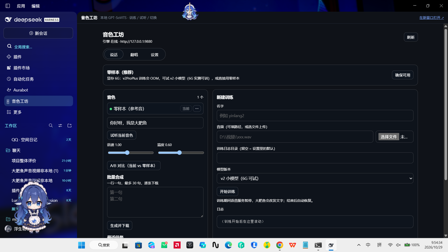Open AMD software from taskbar
This screenshot has height=252, width=448.
(177, 245)
